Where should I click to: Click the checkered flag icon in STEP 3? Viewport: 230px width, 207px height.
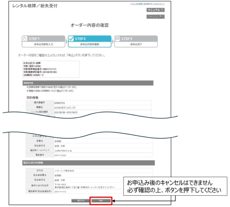point(117,39)
